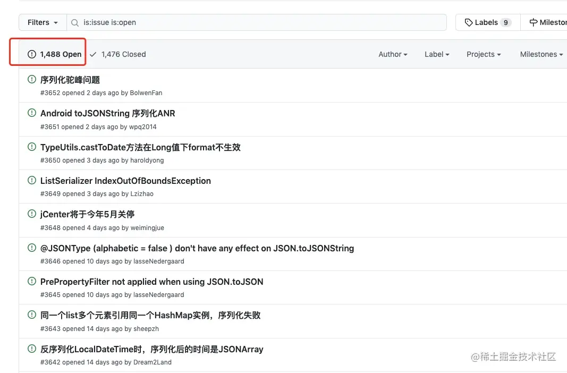Click open-issue icon for #3652
Screen dimensions: 567x373
32,79
